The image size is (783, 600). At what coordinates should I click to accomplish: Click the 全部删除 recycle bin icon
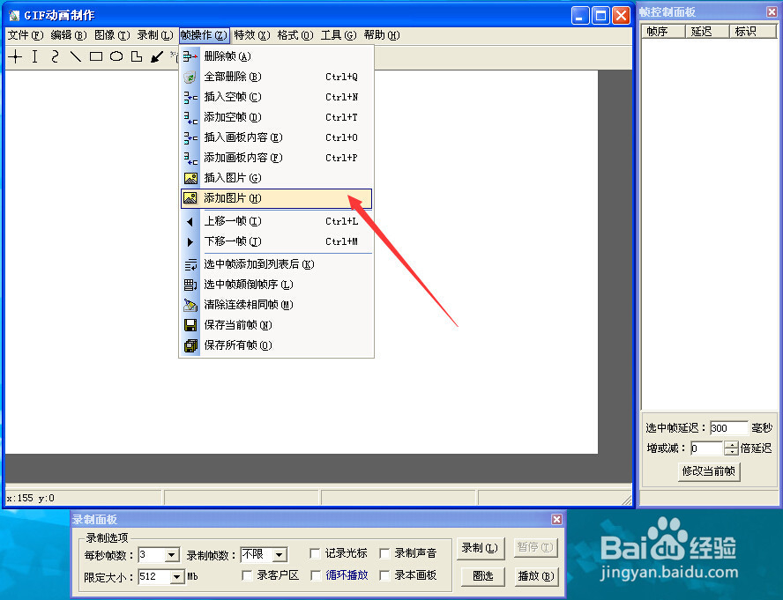pos(190,77)
